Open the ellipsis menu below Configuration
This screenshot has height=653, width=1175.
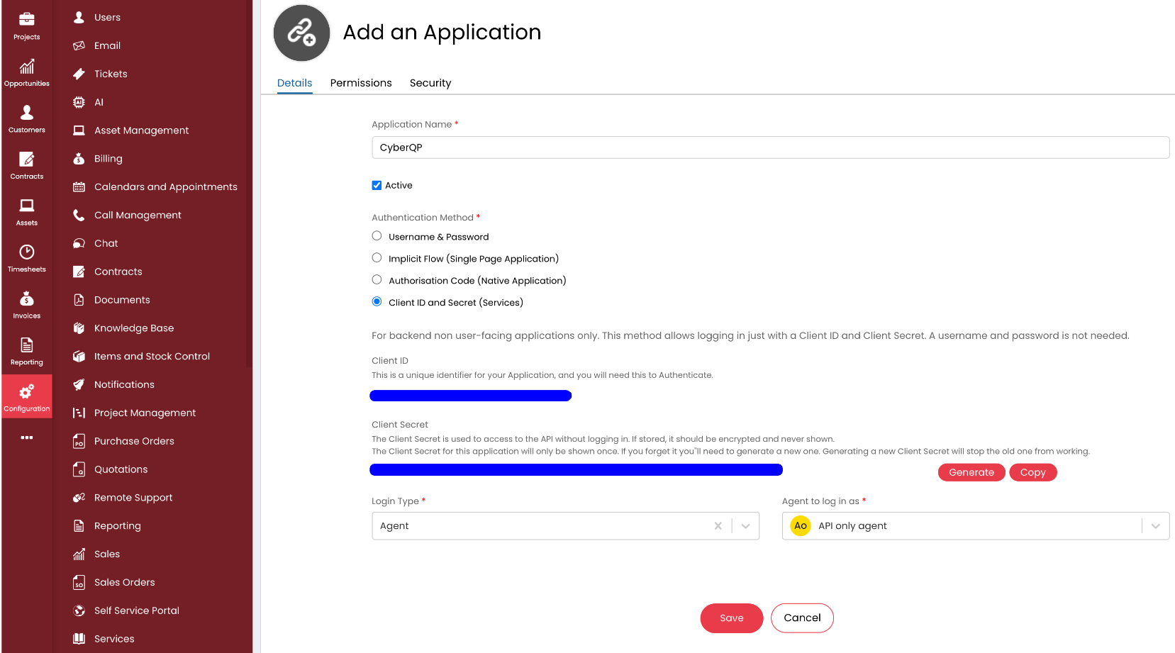pyautogui.click(x=26, y=437)
